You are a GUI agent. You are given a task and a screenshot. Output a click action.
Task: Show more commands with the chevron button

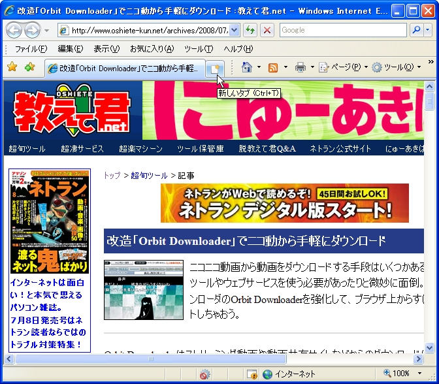pos(431,62)
